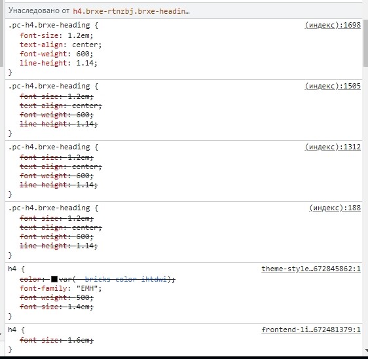
Task: Open theme-style…672845862:1 stylesheet link
Action: pyautogui.click(x=311, y=269)
